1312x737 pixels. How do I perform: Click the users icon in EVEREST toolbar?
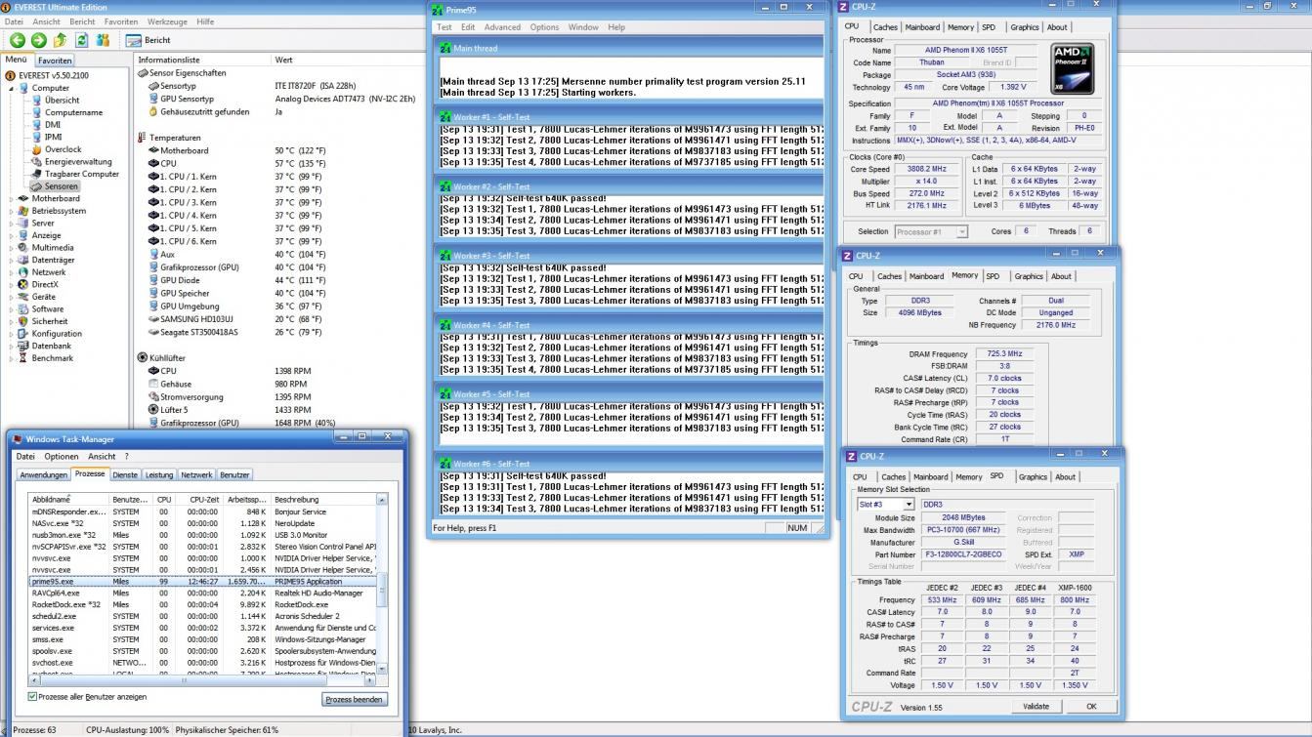(103, 40)
